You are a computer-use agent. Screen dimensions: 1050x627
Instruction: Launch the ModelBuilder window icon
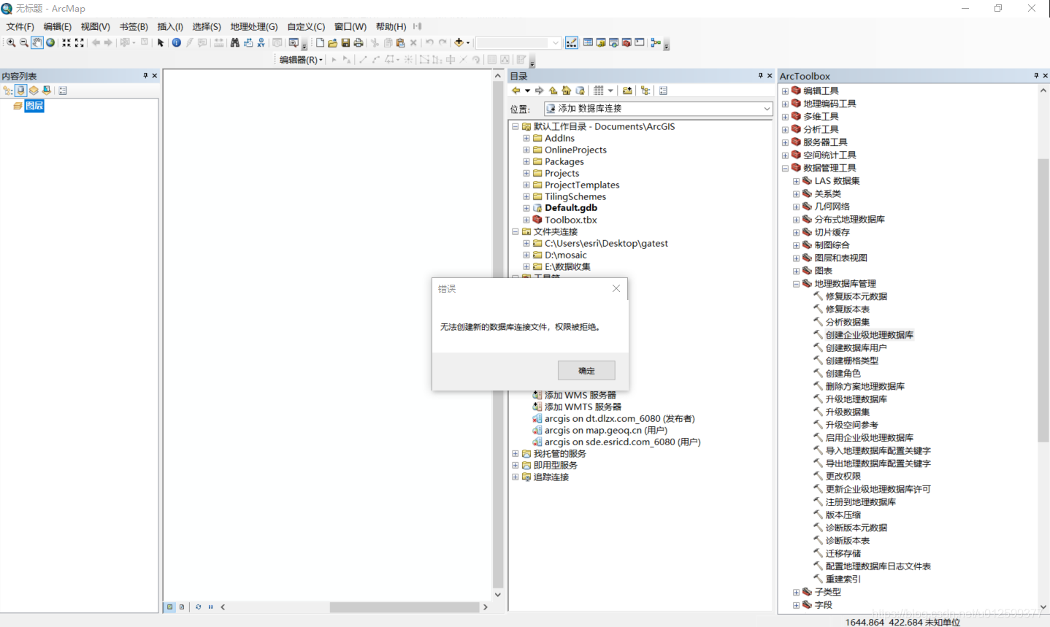point(656,43)
